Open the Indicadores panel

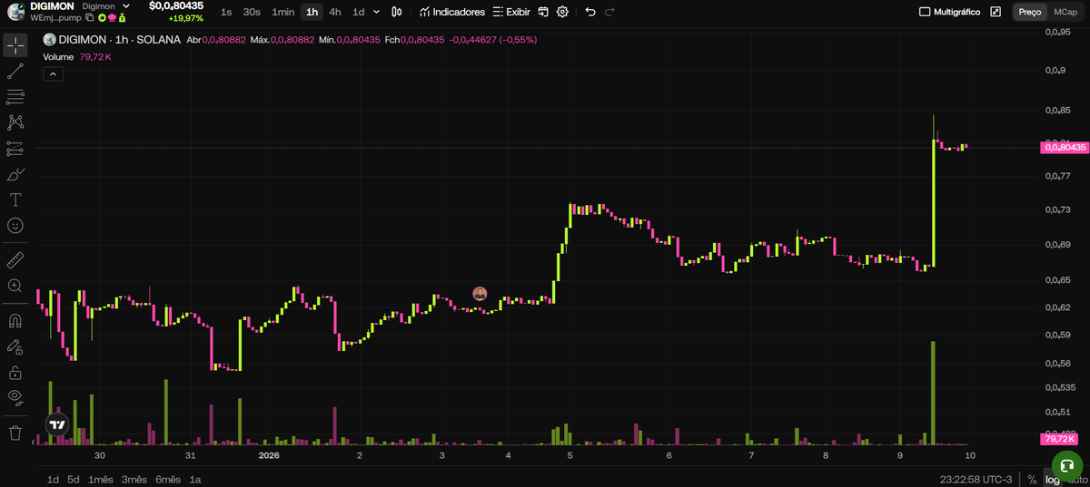point(451,12)
